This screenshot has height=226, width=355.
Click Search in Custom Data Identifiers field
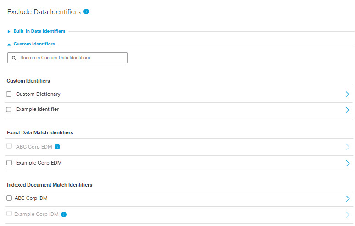click(x=67, y=58)
